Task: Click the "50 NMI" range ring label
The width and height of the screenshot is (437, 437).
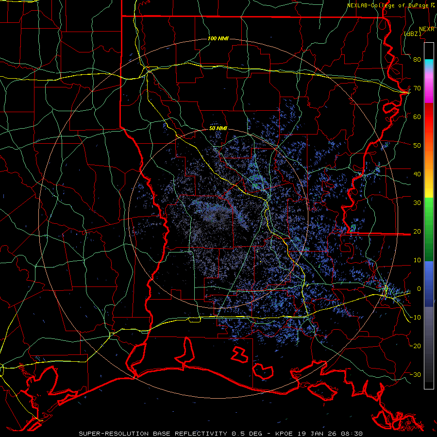Action: 218,129
